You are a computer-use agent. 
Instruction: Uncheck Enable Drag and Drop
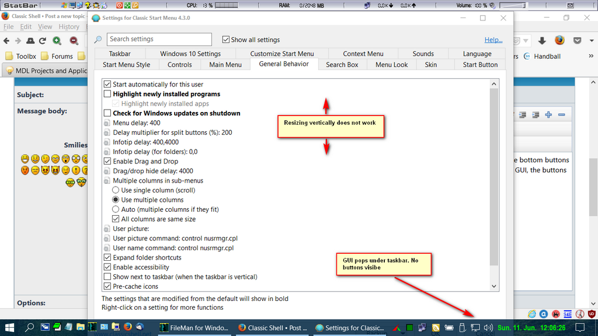coord(107,162)
